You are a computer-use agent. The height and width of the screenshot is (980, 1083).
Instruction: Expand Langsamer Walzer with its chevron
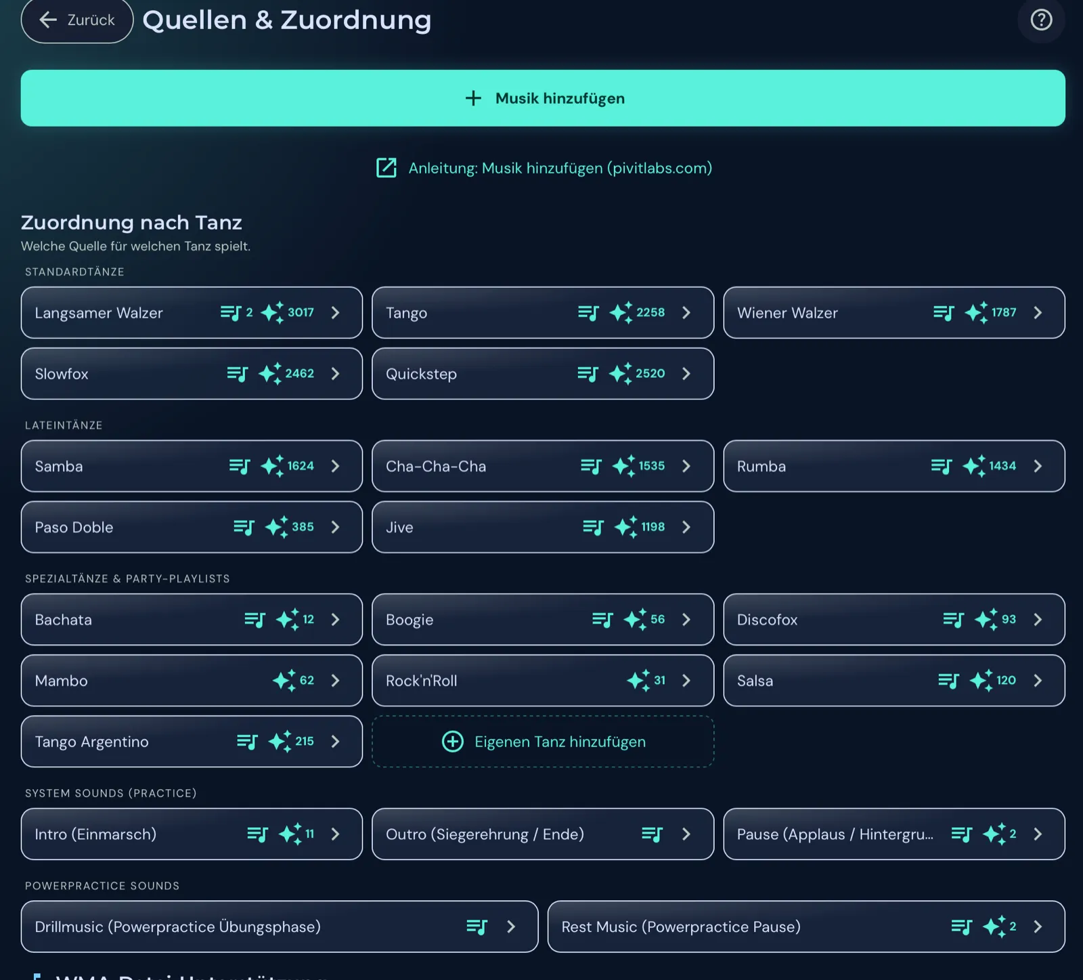[335, 312]
